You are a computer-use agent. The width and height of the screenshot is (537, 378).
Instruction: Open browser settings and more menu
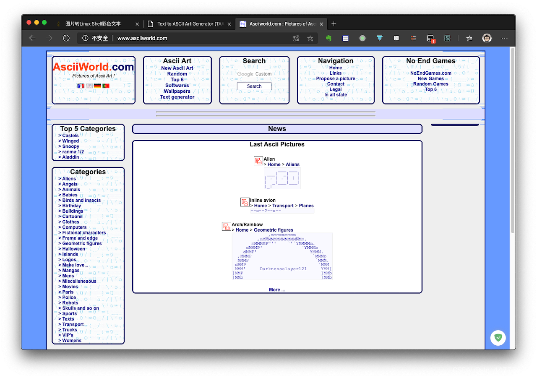click(505, 38)
